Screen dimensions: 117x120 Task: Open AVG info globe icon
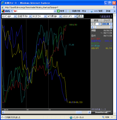point(92,11)
